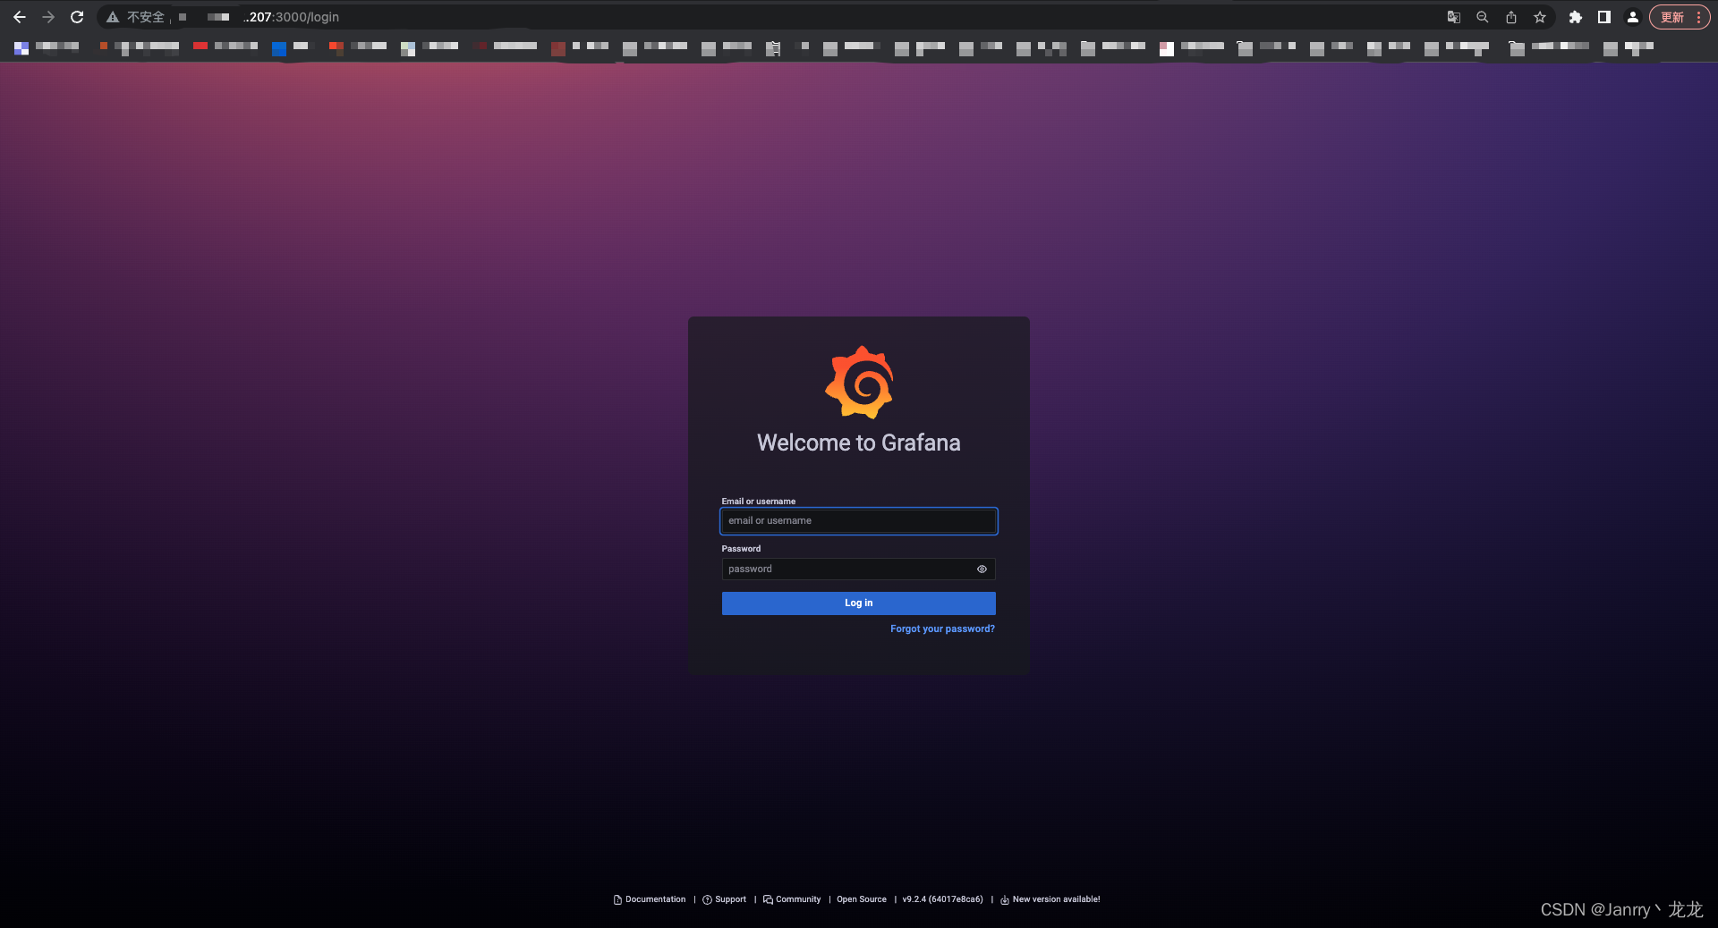Reload the Grafana login page

[77, 17]
